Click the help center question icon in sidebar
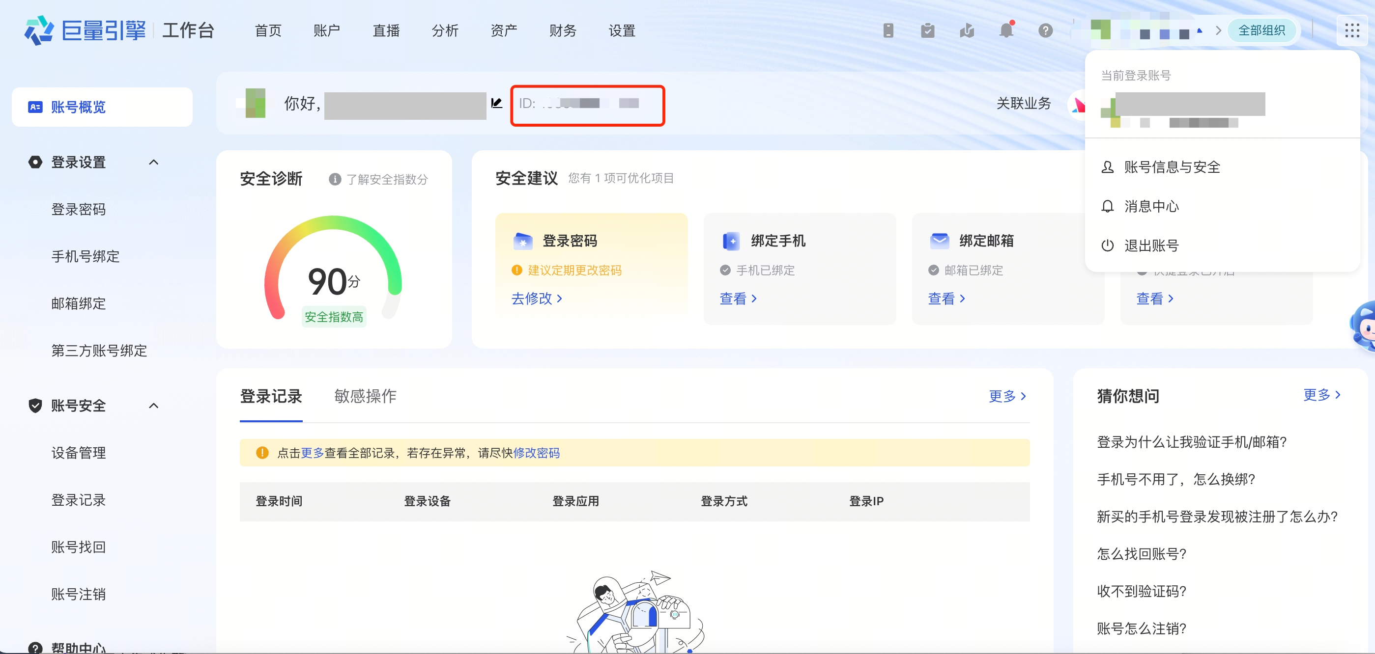Viewport: 1375px width, 654px height. click(35, 647)
